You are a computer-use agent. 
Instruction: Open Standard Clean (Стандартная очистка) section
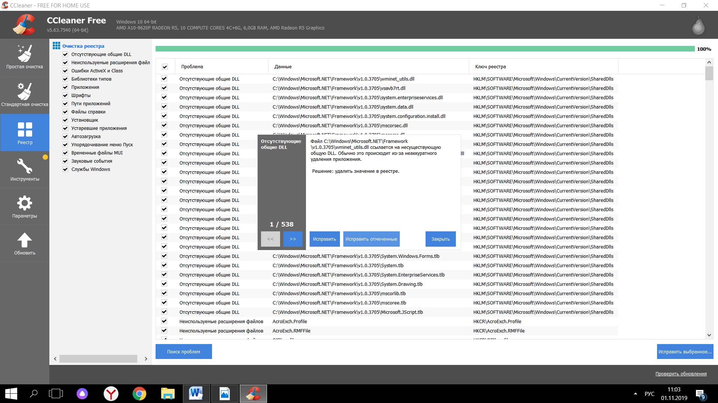pos(25,95)
